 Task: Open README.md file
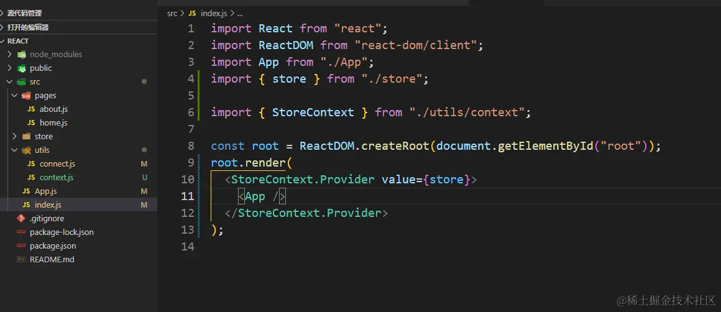point(52,259)
